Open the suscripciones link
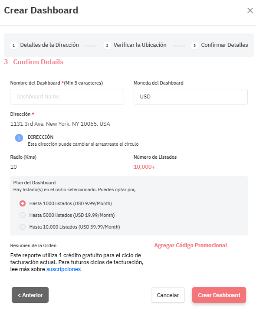 [x=63, y=269]
